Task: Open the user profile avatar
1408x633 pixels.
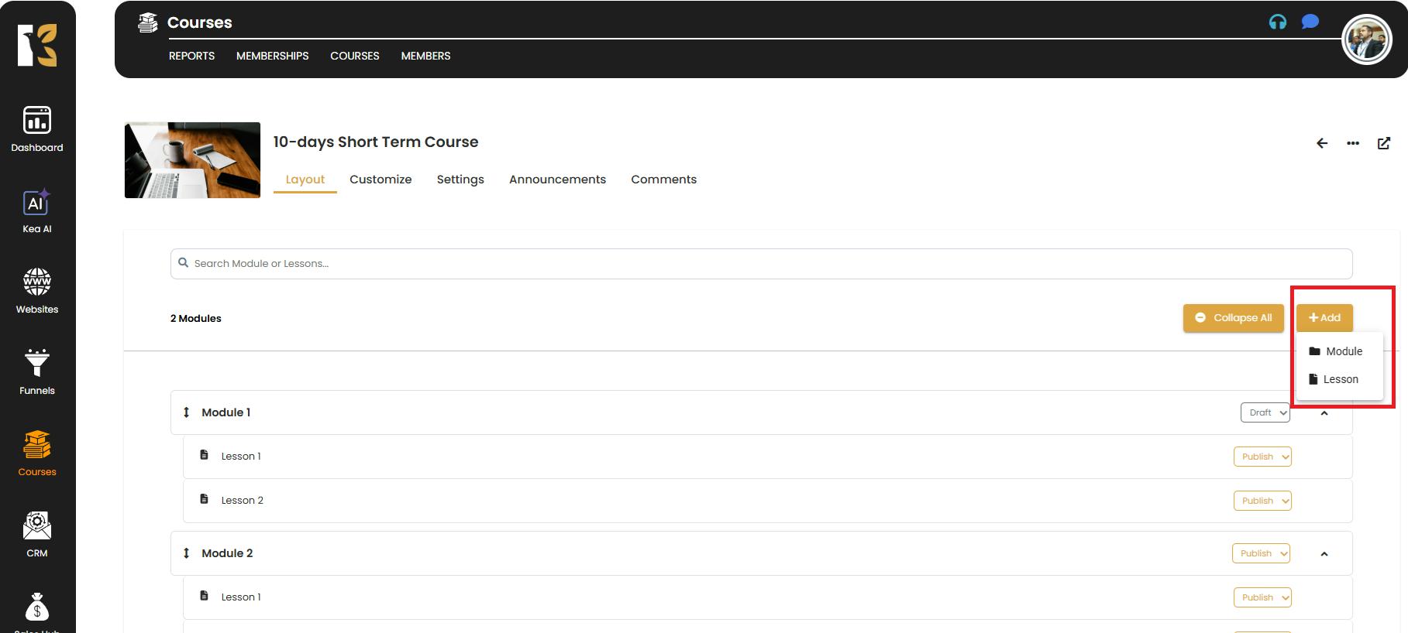Action: (1366, 40)
